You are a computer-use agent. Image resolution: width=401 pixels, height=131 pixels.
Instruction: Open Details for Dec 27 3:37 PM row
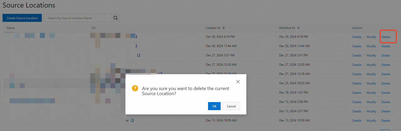tap(357, 56)
